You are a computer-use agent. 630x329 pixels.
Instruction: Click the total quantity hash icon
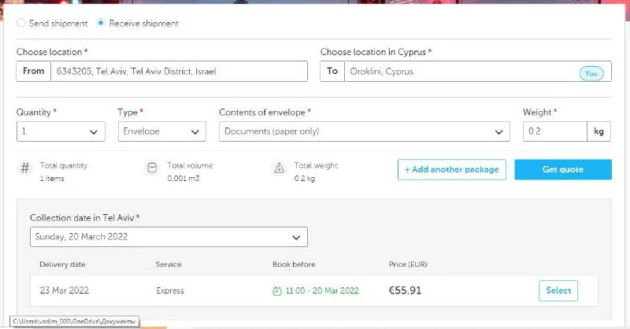click(25, 168)
